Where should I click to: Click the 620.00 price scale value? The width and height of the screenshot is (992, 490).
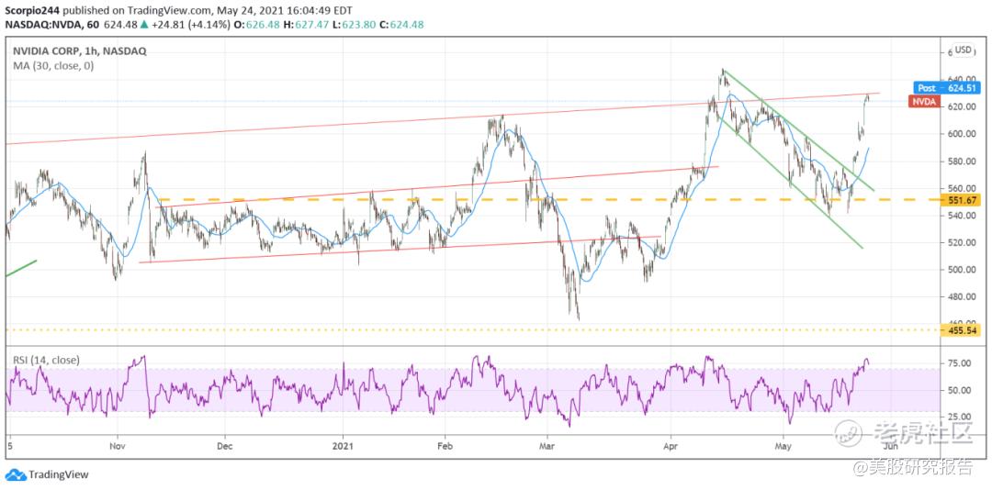(x=963, y=106)
